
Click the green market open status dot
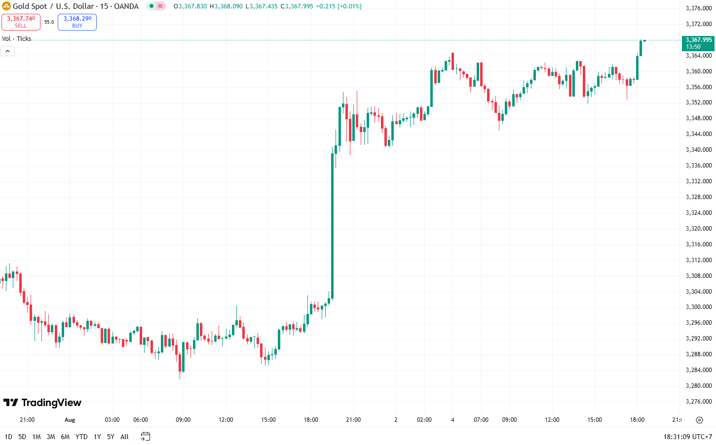[x=151, y=6]
